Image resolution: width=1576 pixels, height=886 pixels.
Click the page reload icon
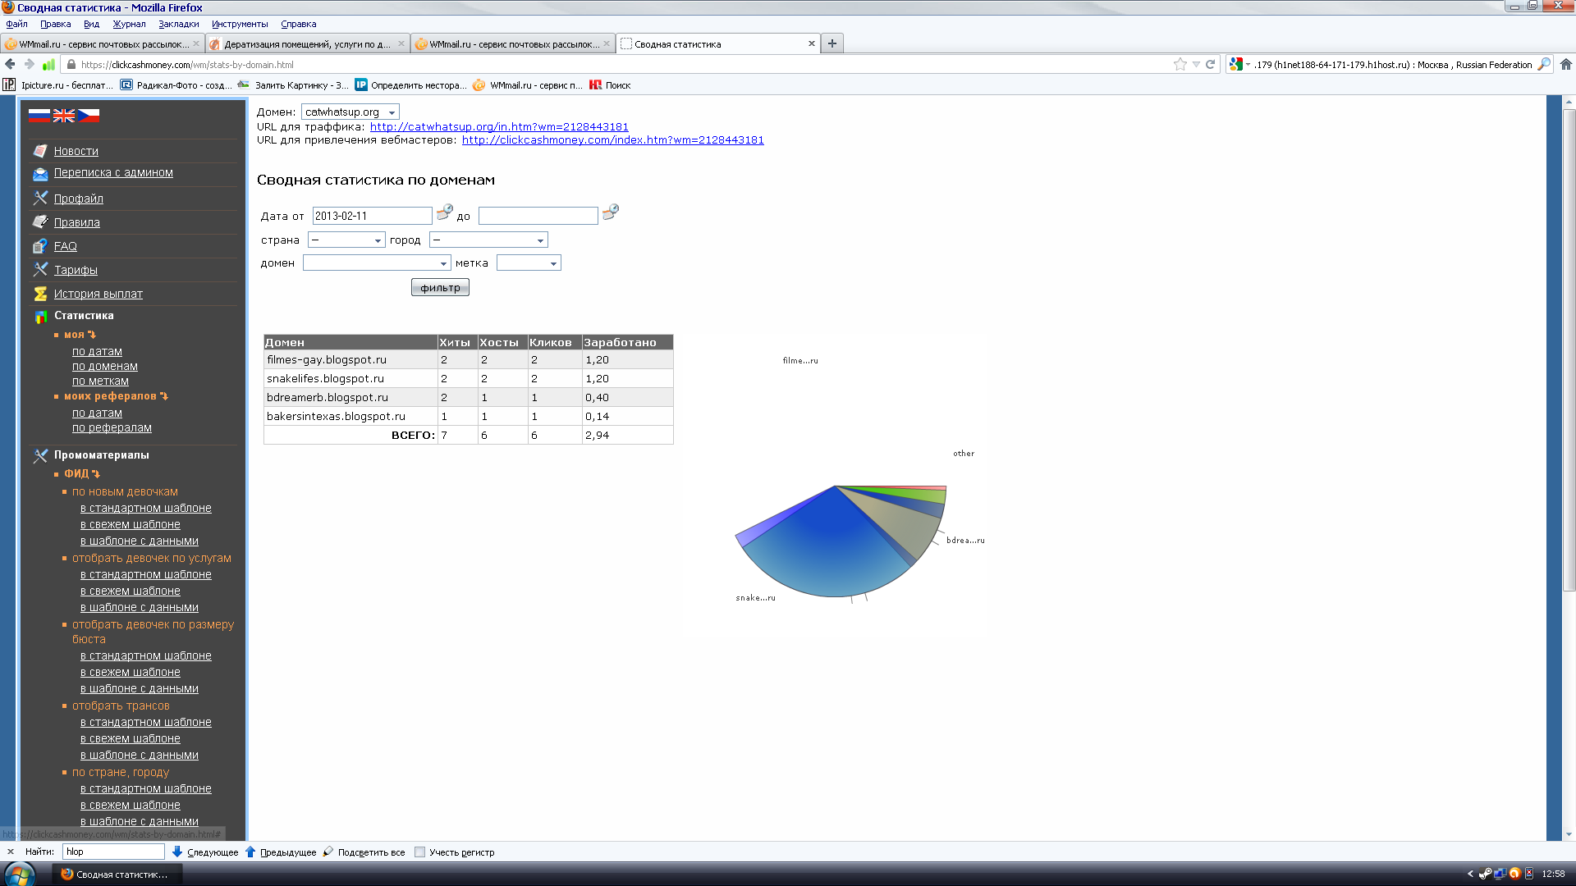pyautogui.click(x=1210, y=64)
